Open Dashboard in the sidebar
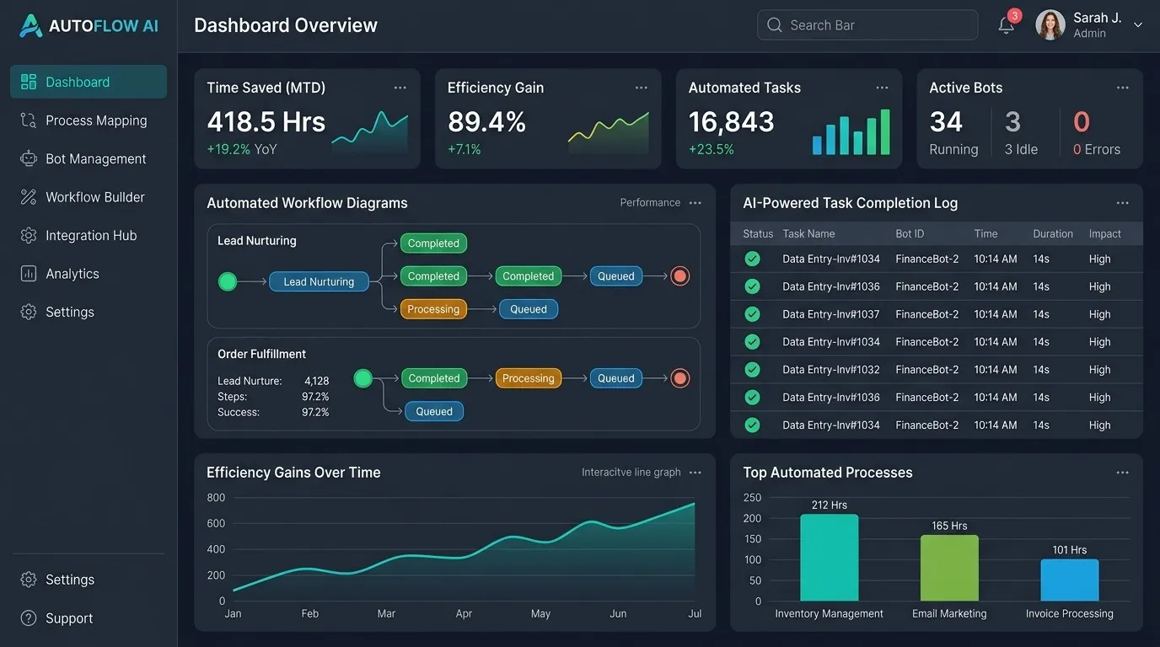The width and height of the screenshot is (1160, 647). (89, 82)
